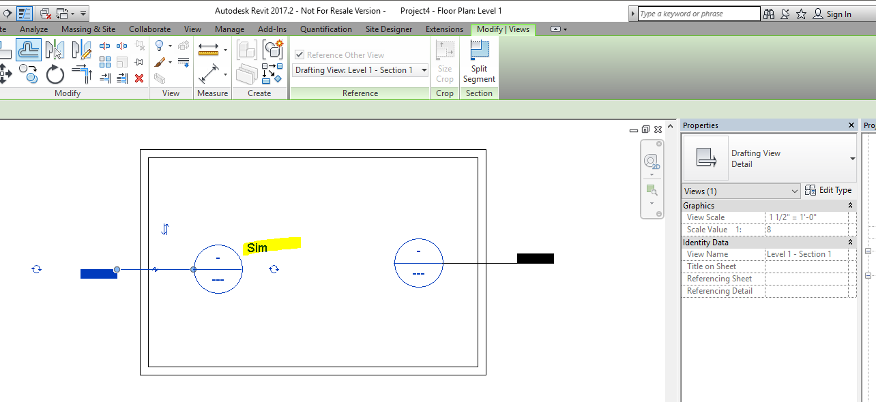This screenshot has width=876, height=402.
Task: Collapse the Identity Data section in Properties
Action: coord(850,241)
